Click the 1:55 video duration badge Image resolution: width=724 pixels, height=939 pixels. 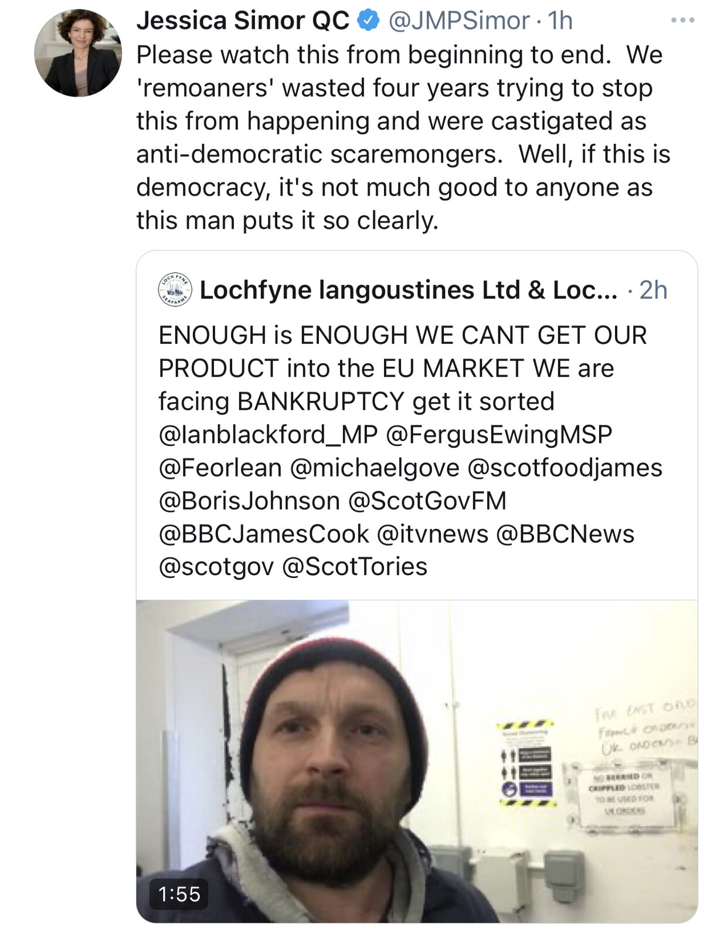point(179,894)
